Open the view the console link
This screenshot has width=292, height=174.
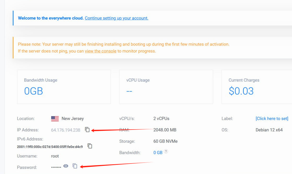click(100, 51)
